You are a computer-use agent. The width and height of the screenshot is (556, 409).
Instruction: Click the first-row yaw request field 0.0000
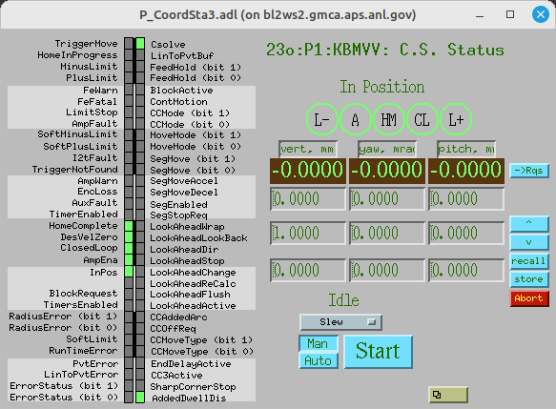(387, 199)
